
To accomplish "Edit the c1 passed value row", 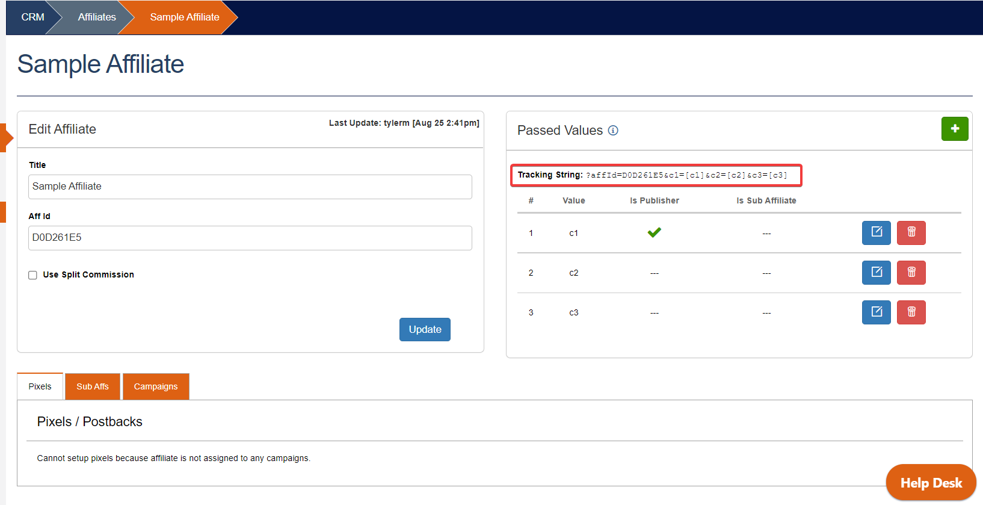I will [876, 233].
